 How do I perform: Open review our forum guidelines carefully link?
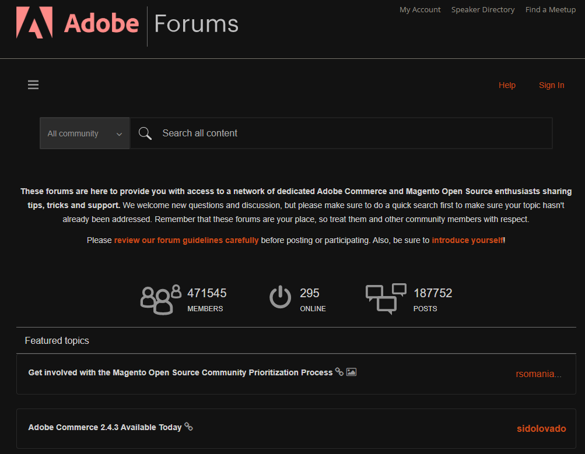pos(186,241)
